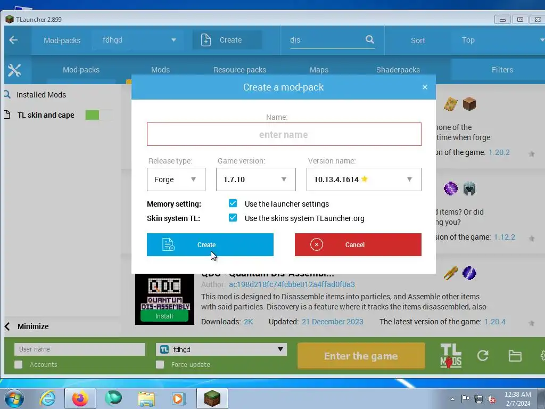Click the 2K downloads value
545x409 pixels.
click(248, 321)
